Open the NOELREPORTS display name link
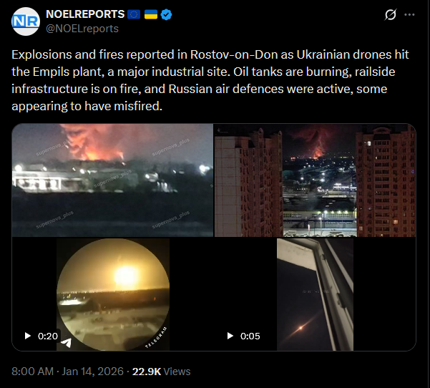The image size is (430, 388). click(x=85, y=14)
